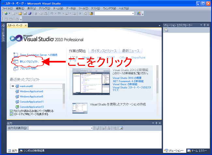Switch to シンボルの検索結果 tab

click(32, 151)
